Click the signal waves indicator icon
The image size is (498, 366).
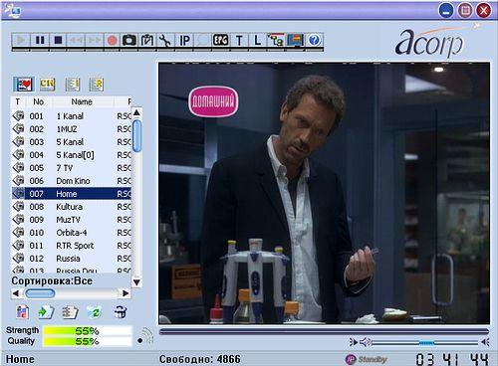click(x=145, y=336)
